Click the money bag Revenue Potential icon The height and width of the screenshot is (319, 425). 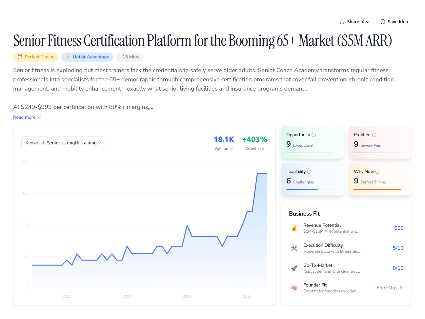tap(294, 228)
